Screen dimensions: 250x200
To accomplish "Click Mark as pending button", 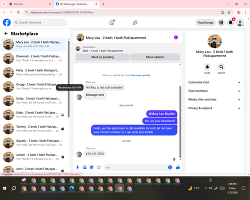I will tap(102, 57).
